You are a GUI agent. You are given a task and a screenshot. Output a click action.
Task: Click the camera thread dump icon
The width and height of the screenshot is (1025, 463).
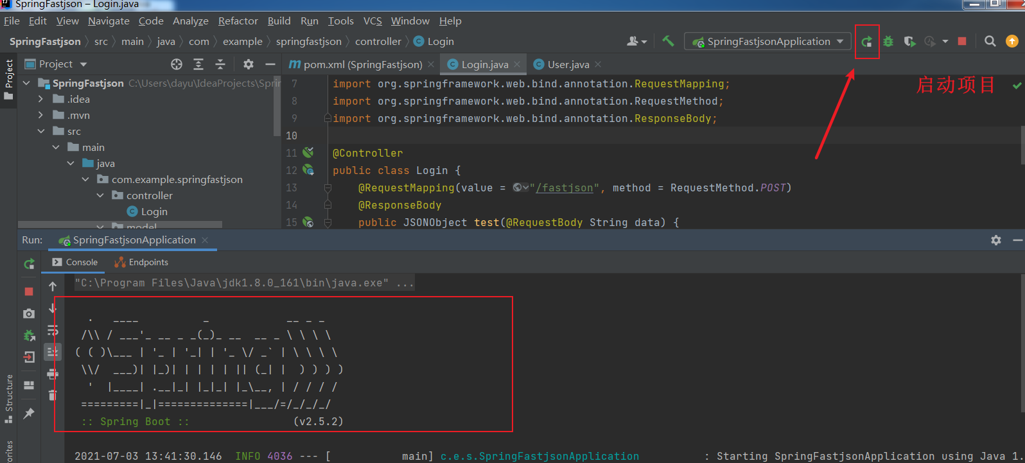tap(29, 313)
